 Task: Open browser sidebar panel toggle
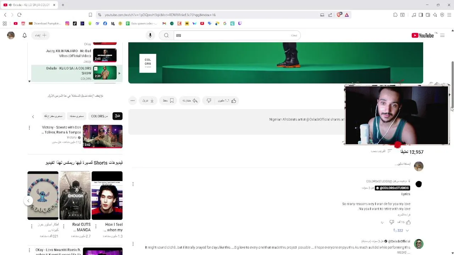click(x=421, y=15)
